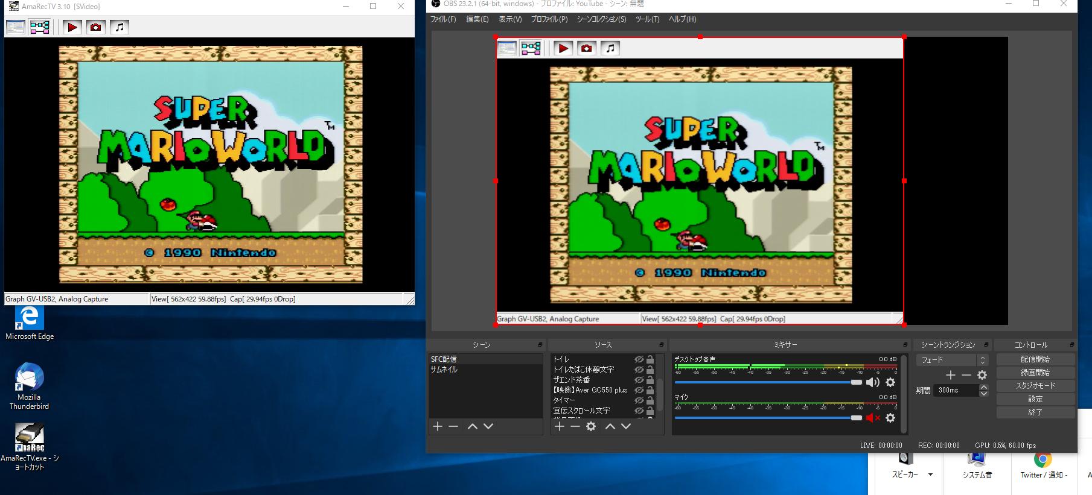Move the selected source up
The image size is (1092, 495).
click(x=610, y=426)
